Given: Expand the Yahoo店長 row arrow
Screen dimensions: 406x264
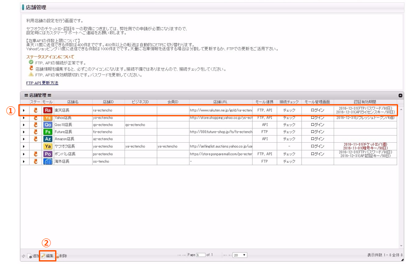Looking at the screenshot, I should 23,118.
